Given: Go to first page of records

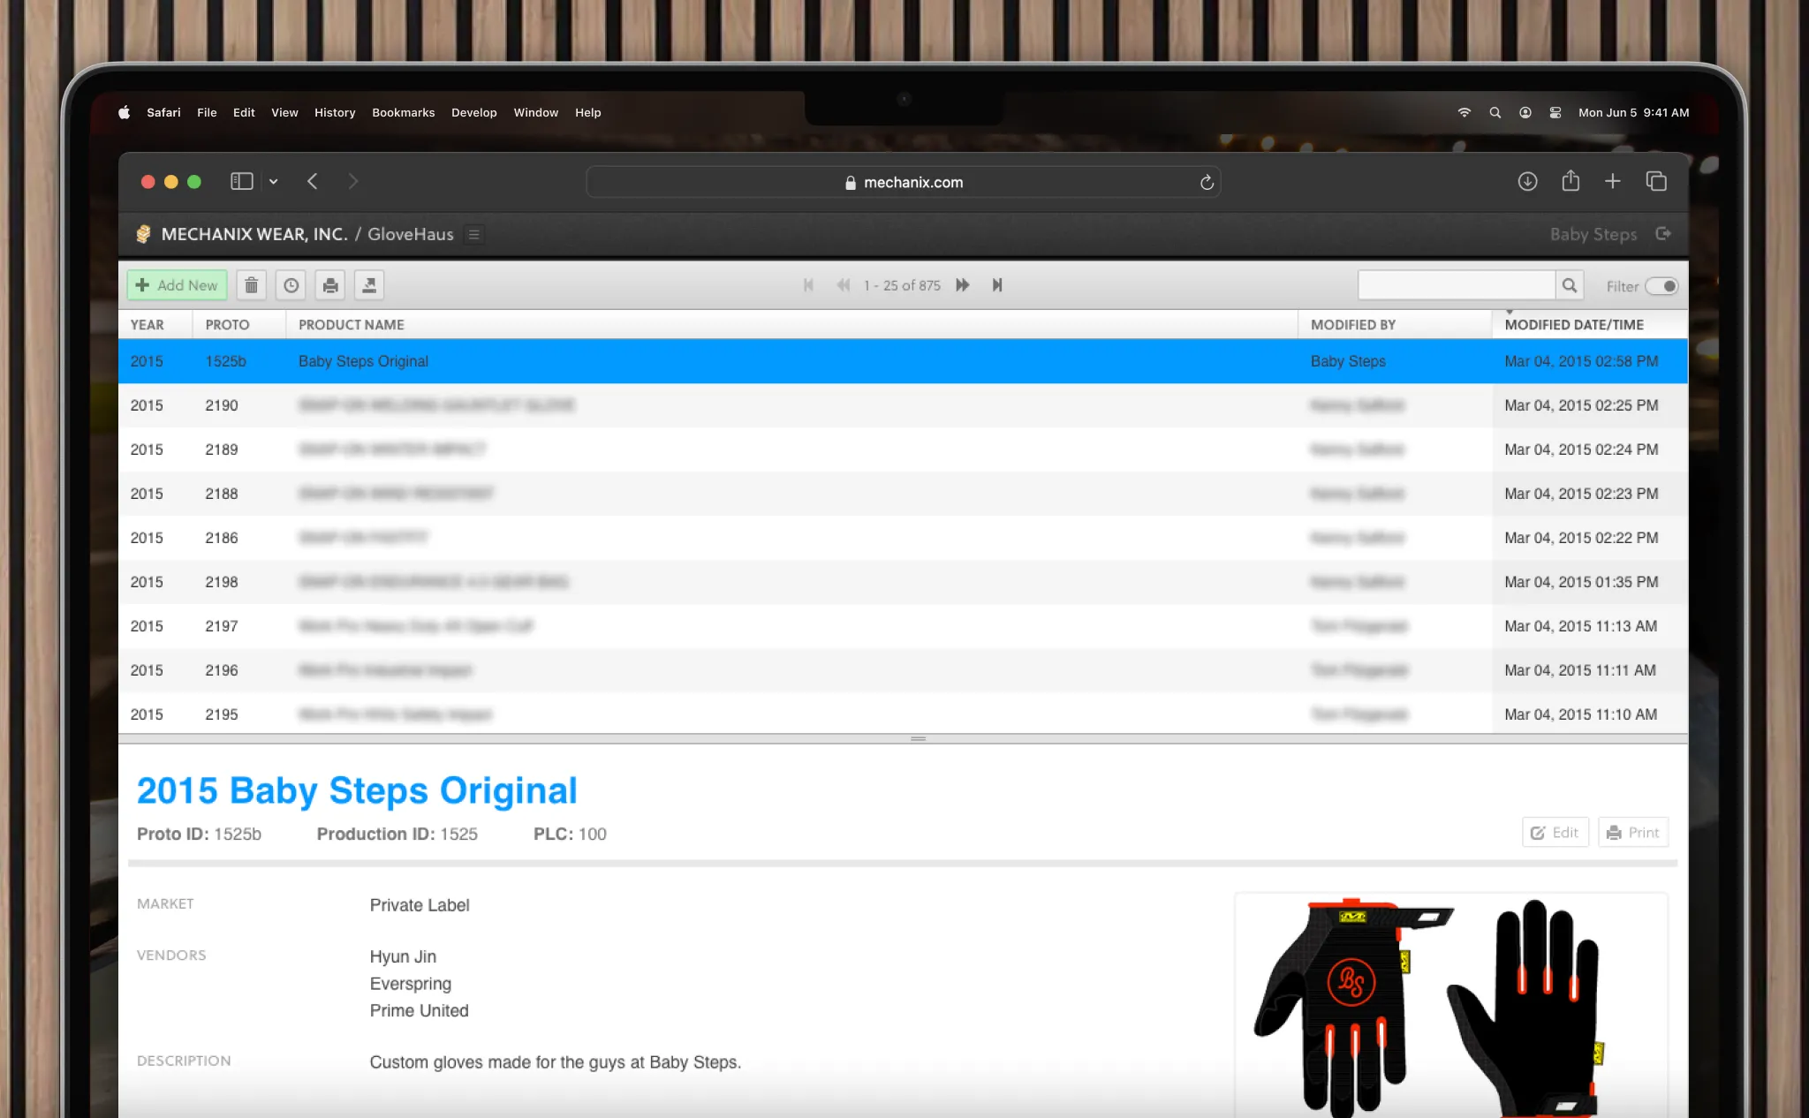Looking at the screenshot, I should point(808,285).
